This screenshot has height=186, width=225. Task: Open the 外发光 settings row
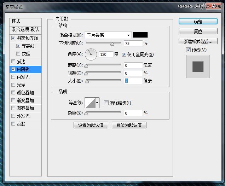pos(25,116)
